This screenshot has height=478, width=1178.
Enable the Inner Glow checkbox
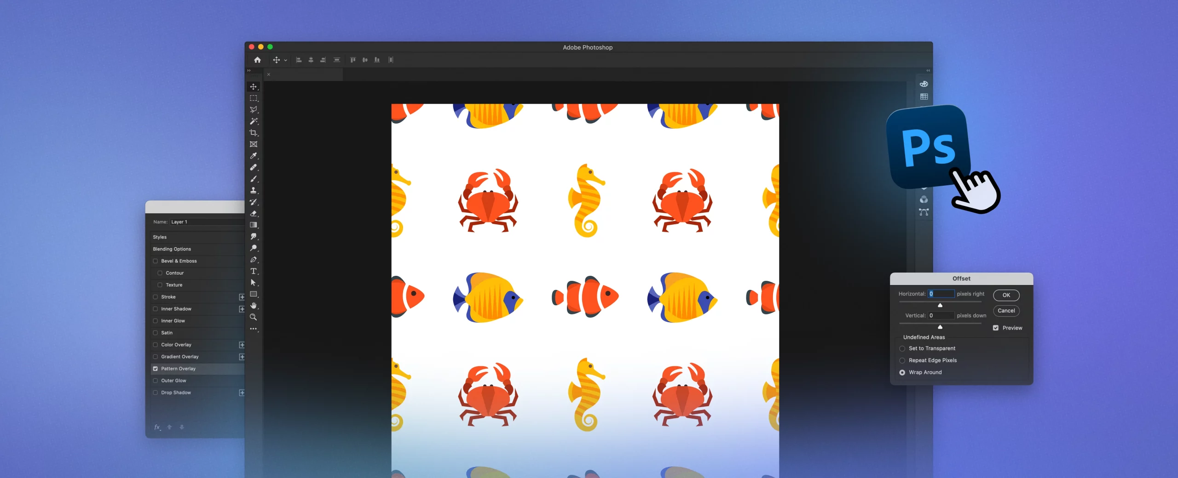[156, 321]
